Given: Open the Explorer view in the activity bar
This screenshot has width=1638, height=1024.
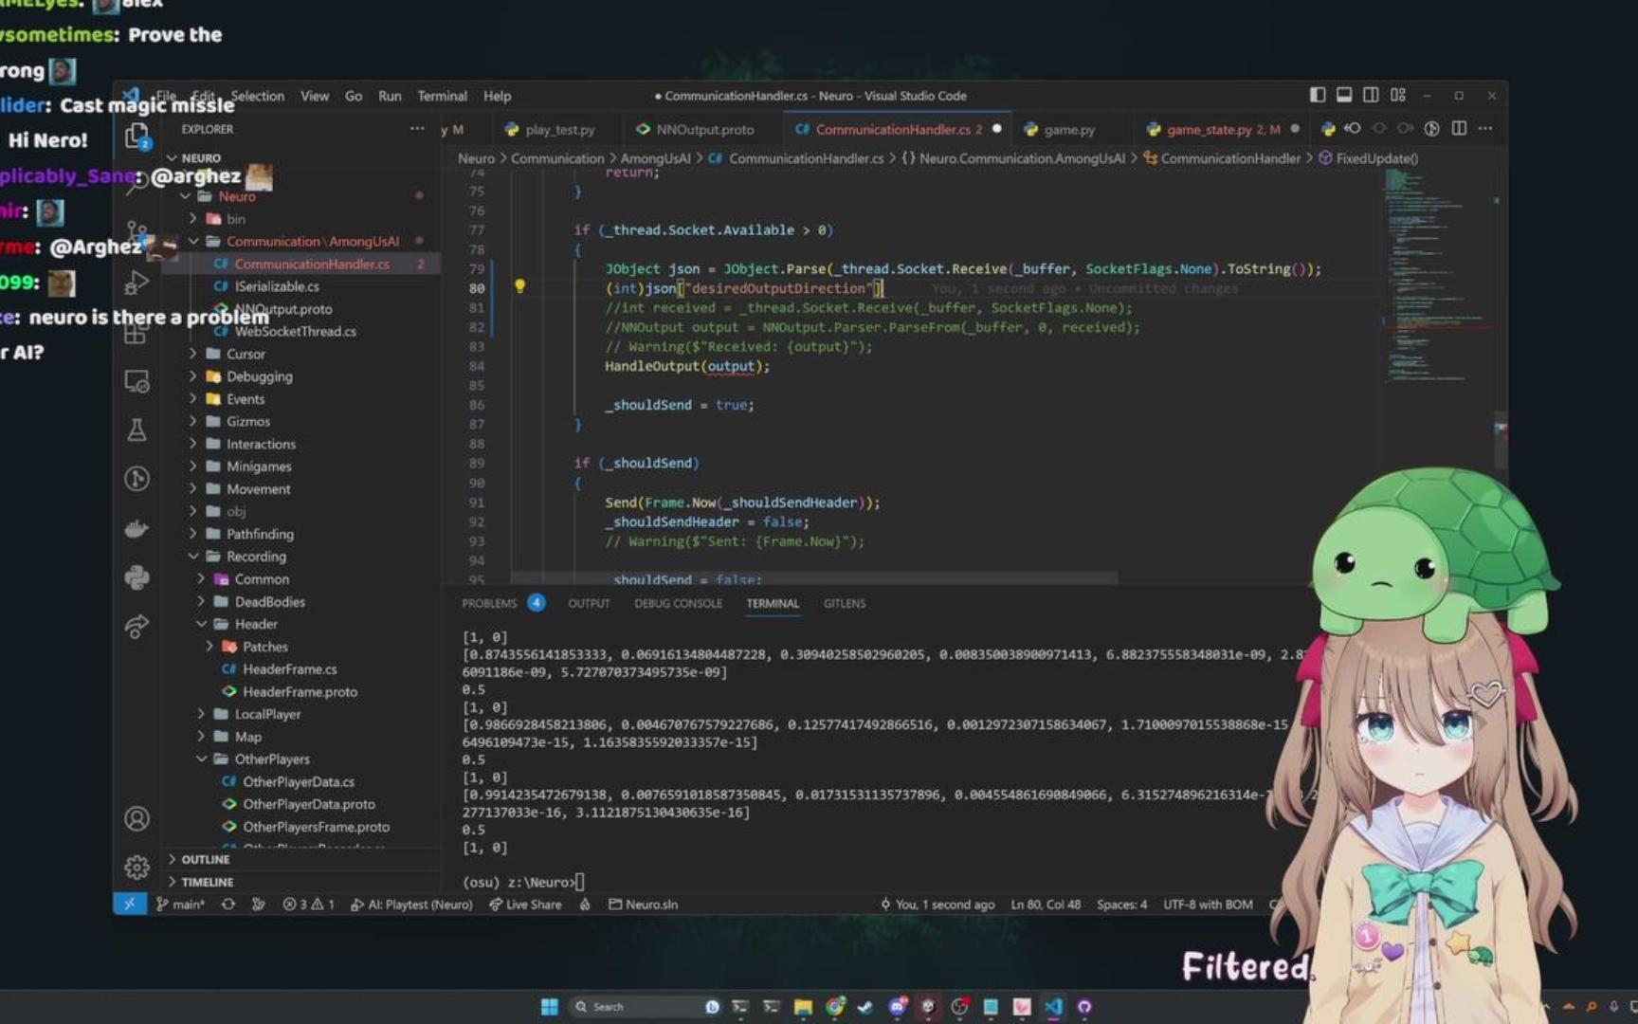Looking at the screenshot, I should coord(137,136).
